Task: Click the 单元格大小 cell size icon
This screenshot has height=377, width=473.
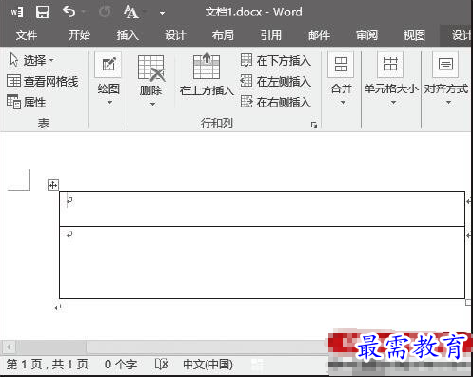Action: tap(390, 65)
